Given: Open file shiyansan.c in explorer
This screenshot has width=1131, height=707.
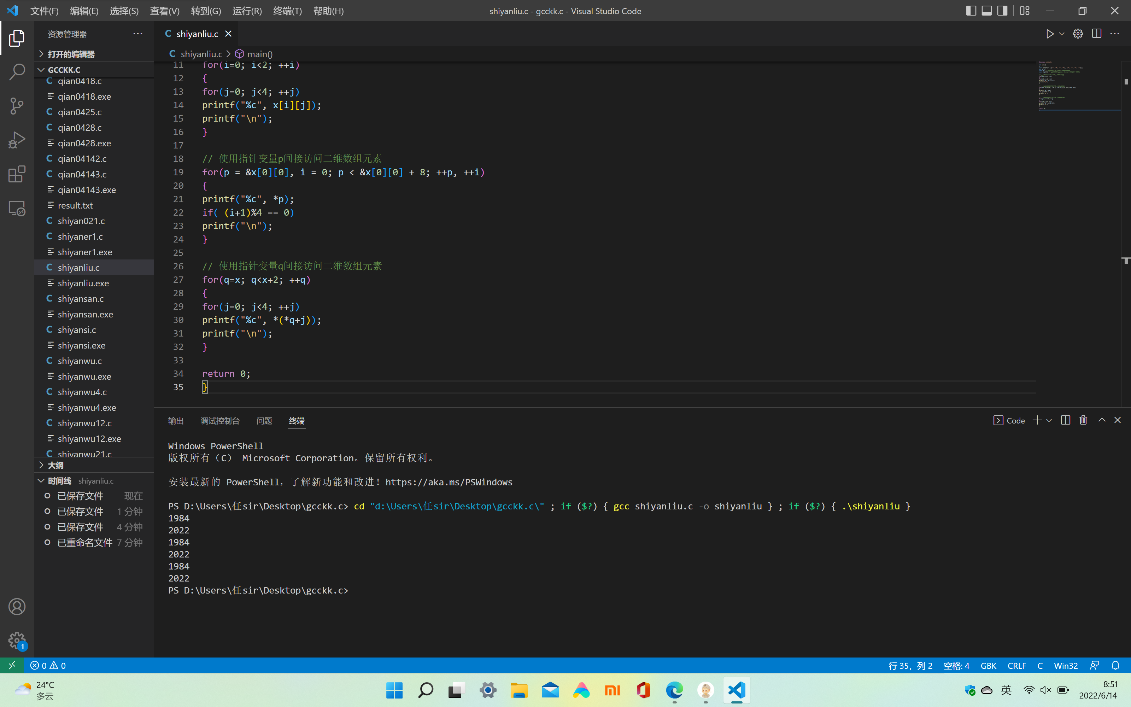Looking at the screenshot, I should [x=94, y=299].
